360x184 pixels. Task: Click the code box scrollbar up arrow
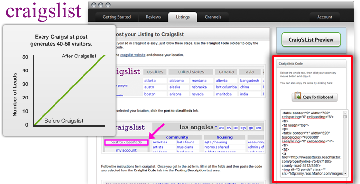pyautogui.click(x=345, y=113)
